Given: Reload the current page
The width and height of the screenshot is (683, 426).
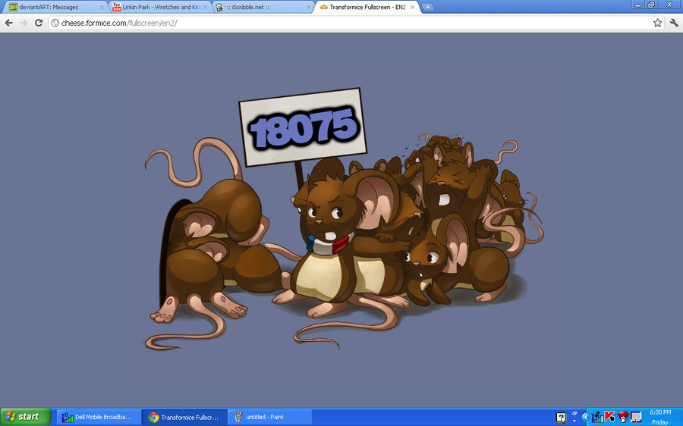Looking at the screenshot, I should [39, 23].
